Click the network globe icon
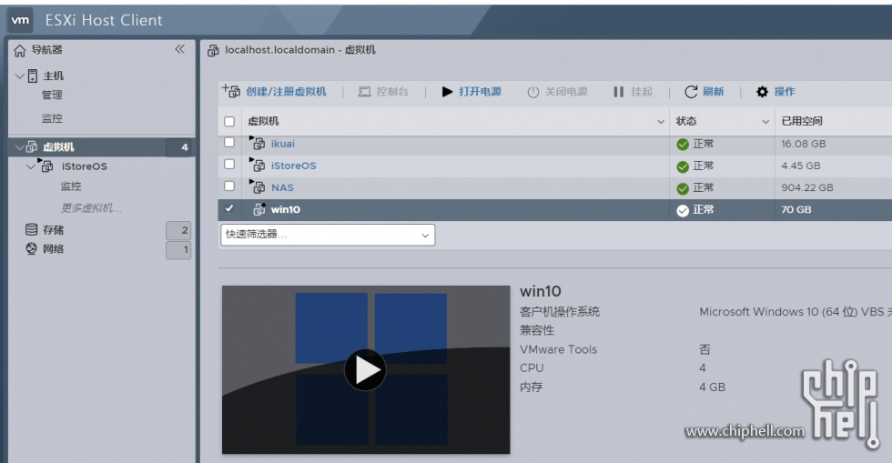892x463 pixels. pos(31,248)
